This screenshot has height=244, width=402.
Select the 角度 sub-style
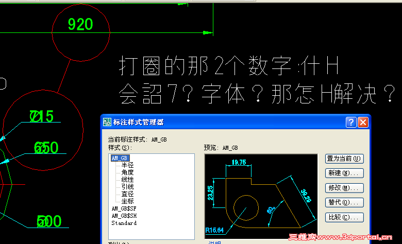click(x=127, y=172)
